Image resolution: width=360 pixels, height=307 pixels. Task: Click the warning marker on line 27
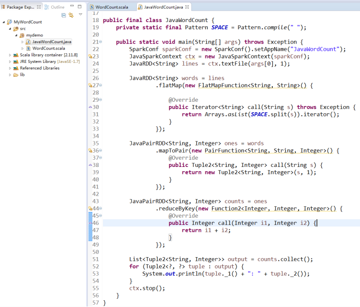coord(90,85)
